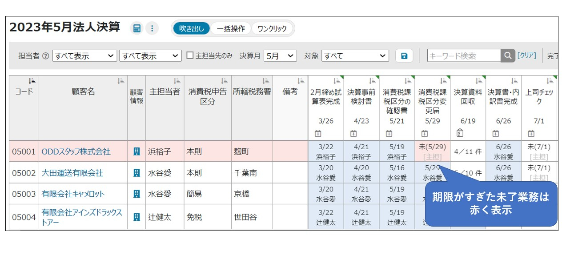Open the three-dot more options menu
This screenshot has height=259, width=562.
pyautogui.click(x=152, y=28)
